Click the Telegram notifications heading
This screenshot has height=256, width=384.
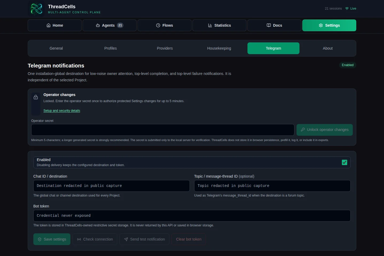coord(56,66)
